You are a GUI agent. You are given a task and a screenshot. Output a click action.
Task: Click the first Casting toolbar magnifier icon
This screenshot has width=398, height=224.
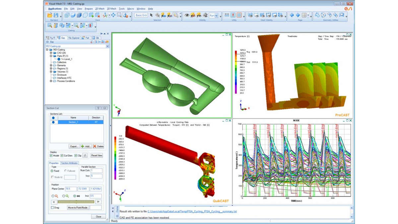tap(50, 26)
